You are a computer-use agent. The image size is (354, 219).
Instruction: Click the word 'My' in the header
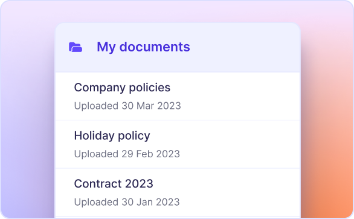click(x=106, y=47)
